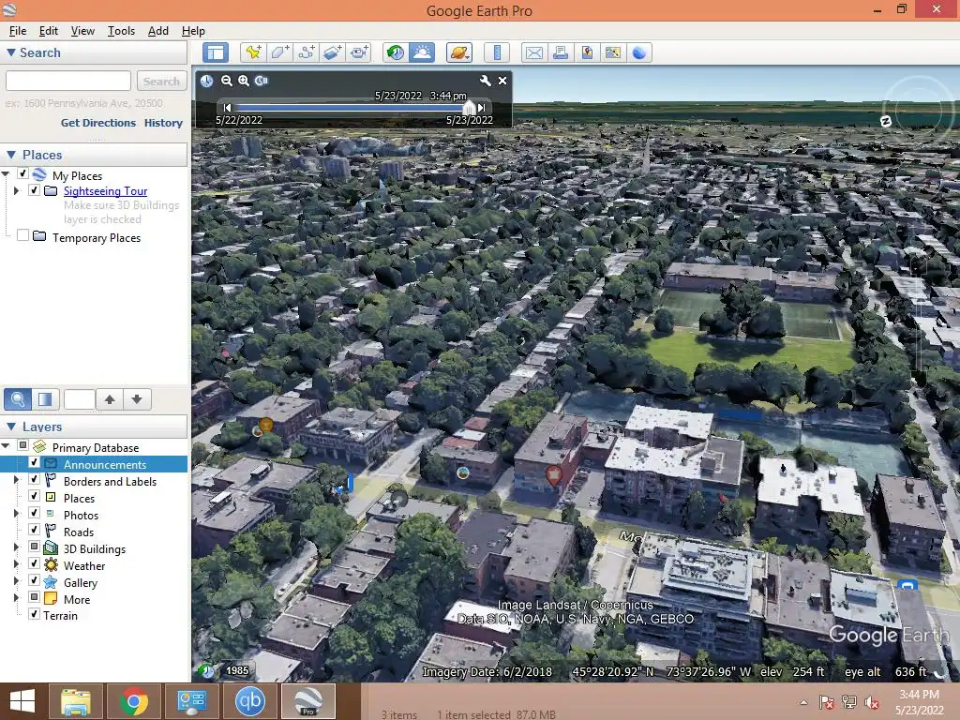960x720 pixels.
Task: Move selected place down arrow
Action: click(x=137, y=399)
